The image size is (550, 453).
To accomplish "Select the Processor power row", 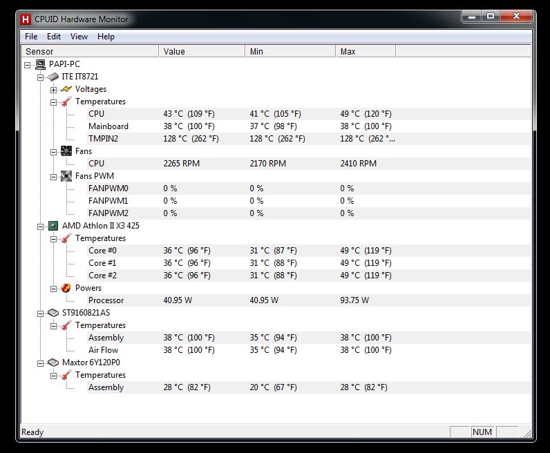I will tap(309, 300).
